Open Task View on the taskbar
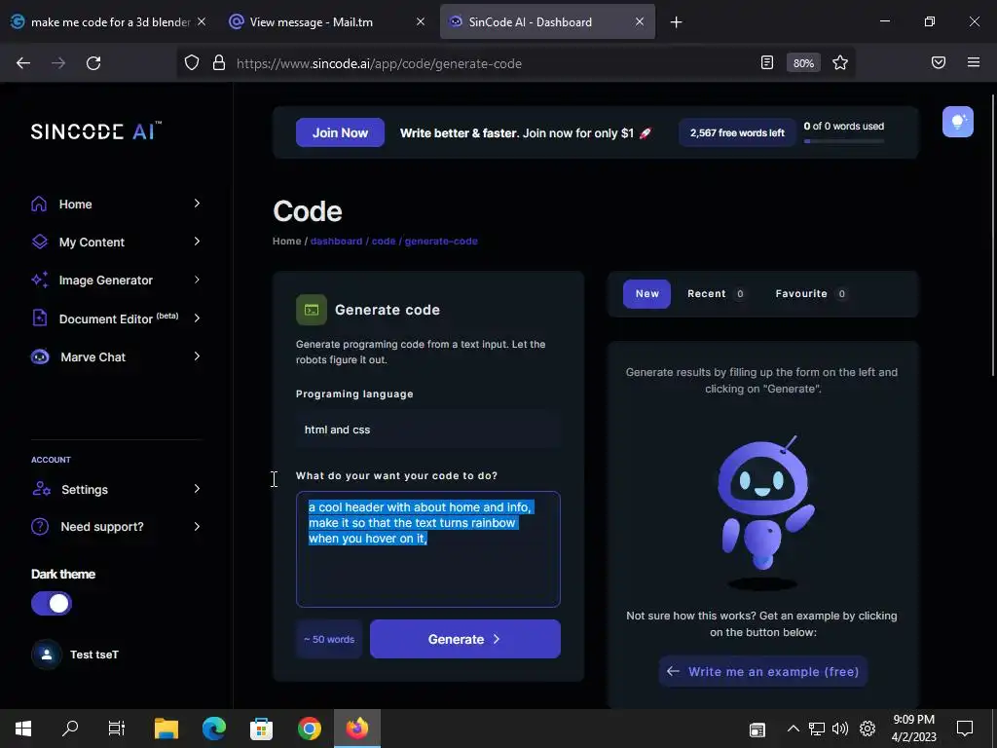 click(x=117, y=729)
